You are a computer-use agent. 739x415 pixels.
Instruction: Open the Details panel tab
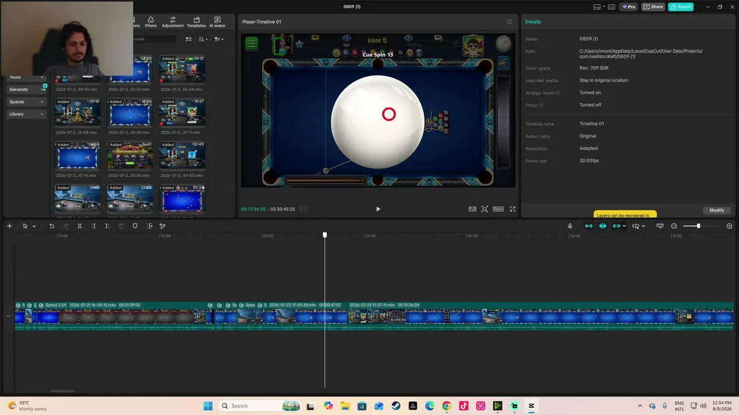point(533,22)
